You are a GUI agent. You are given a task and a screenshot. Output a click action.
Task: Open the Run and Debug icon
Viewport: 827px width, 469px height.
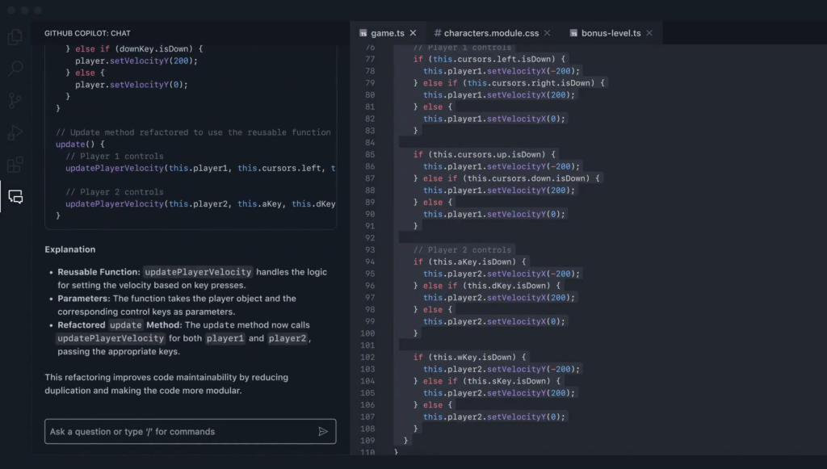tap(15, 133)
